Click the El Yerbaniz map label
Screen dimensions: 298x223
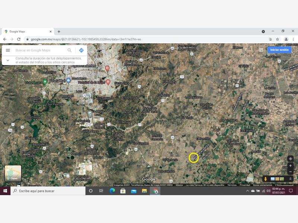[x=171, y=160]
